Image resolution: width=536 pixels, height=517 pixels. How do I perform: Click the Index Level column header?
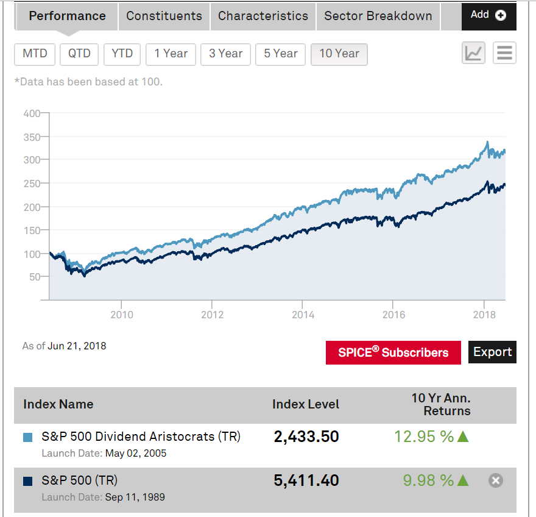tap(306, 404)
